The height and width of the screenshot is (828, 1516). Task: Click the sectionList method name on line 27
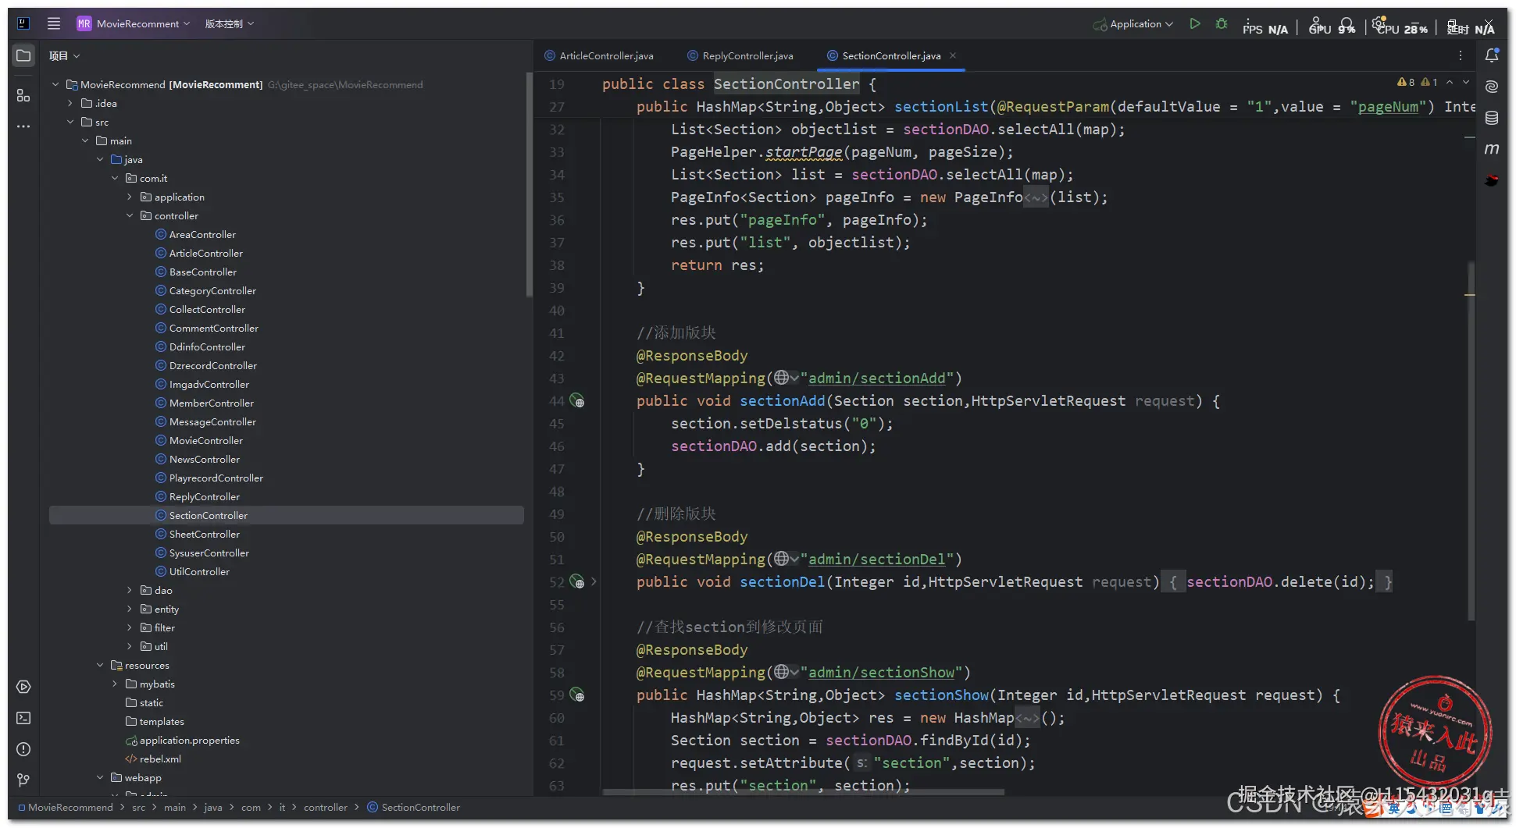[941, 106]
